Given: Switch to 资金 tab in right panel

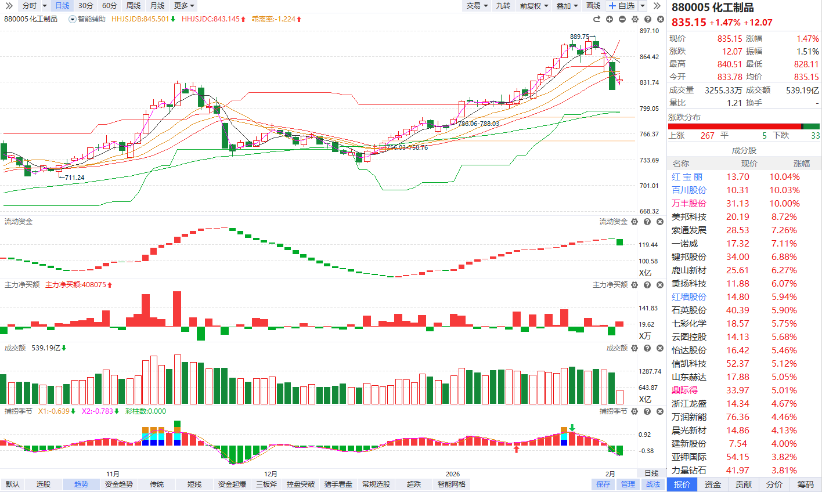Looking at the screenshot, I should pos(713,484).
